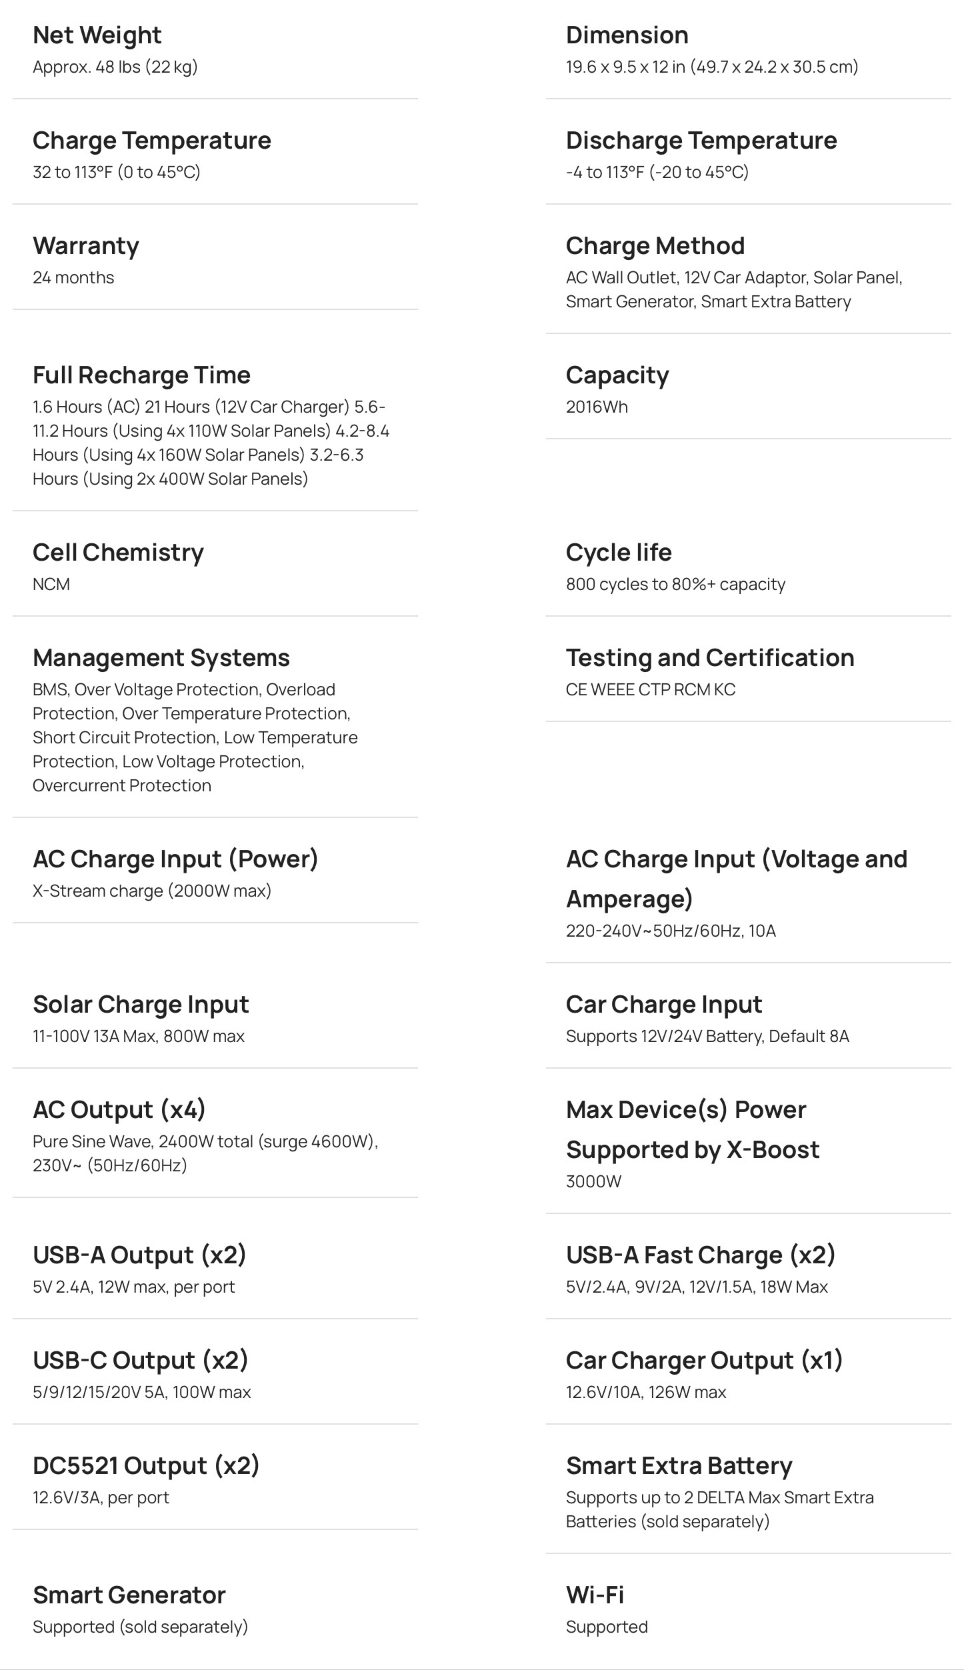Click the Discharge Temperature heading

tap(701, 141)
